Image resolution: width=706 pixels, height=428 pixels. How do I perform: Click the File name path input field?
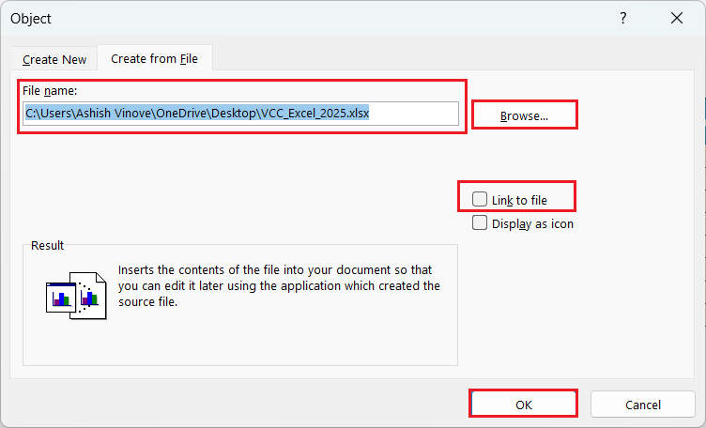(x=241, y=114)
